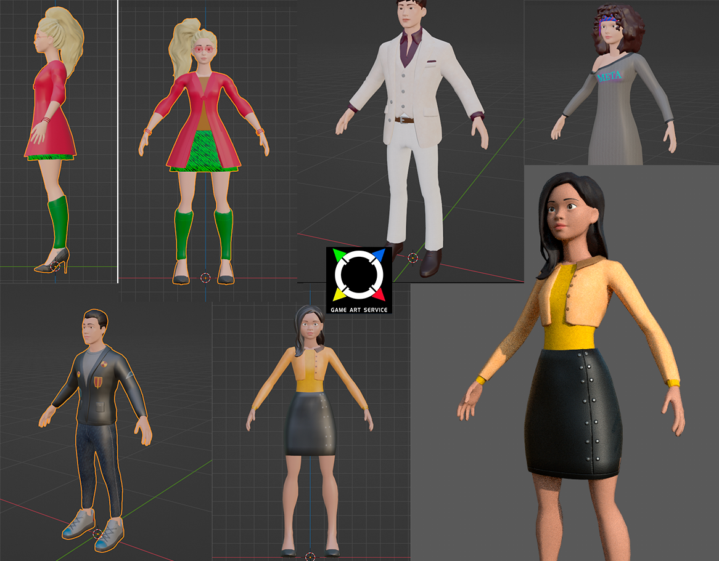The width and height of the screenshot is (719, 561).
Task: Click the white vertical divider between blonde views
Action: 117,142
